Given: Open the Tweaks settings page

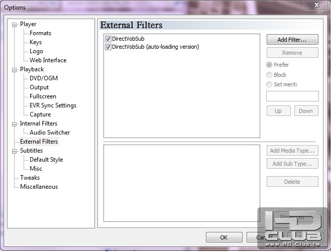Looking at the screenshot, I should pyautogui.click(x=30, y=178).
